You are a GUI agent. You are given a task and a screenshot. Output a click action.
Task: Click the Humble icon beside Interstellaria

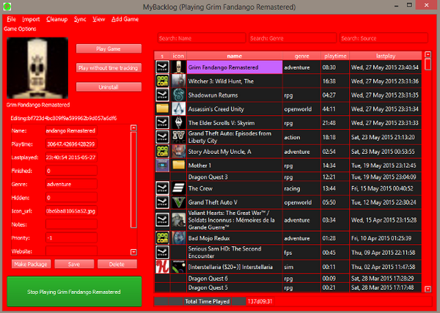[162, 267]
